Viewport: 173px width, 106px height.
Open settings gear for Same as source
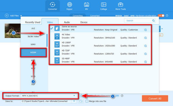point(145,30)
